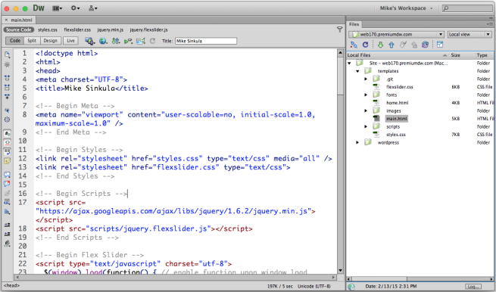Expand the wordpress folder
The image size is (496, 292).
[x=357, y=142]
